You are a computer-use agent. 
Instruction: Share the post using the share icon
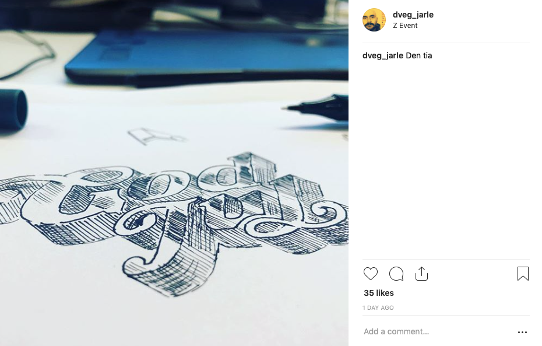421,274
